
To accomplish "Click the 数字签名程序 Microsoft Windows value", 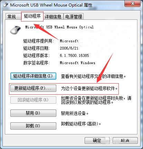I will pyautogui.click(x=77, y=63).
